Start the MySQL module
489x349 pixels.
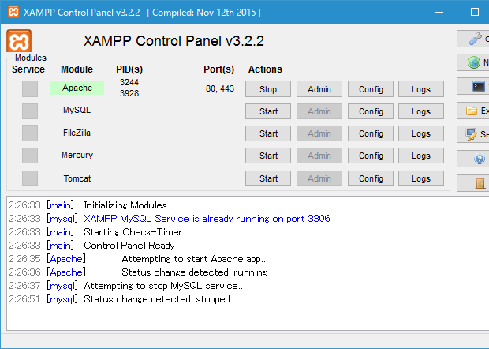coord(268,111)
